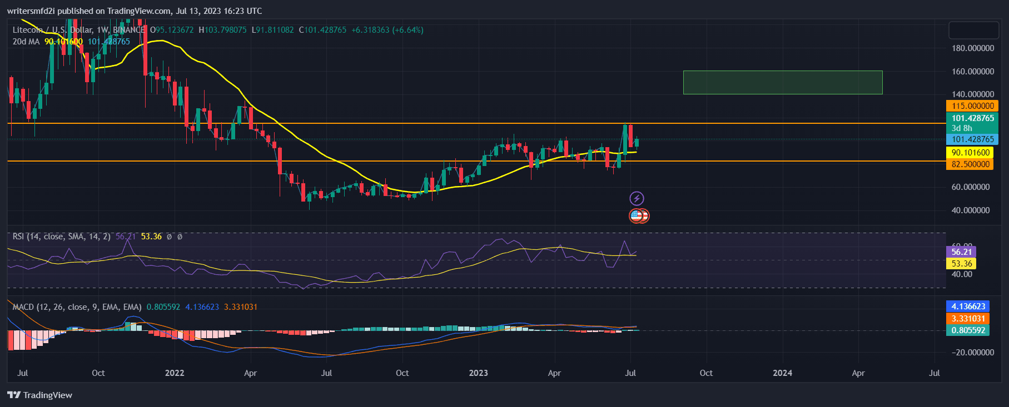1009x407 pixels.
Task: Click the TradingView logo
Action: pos(39,395)
